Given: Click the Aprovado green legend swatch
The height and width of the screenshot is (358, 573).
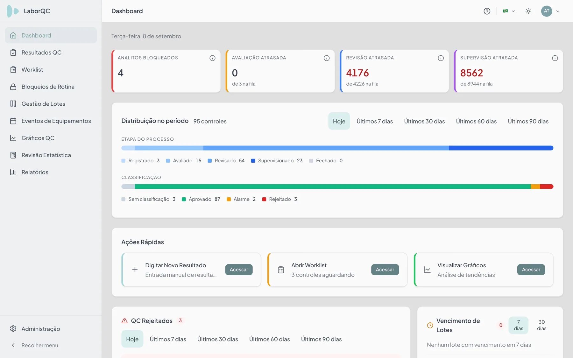Looking at the screenshot, I should pos(184,199).
